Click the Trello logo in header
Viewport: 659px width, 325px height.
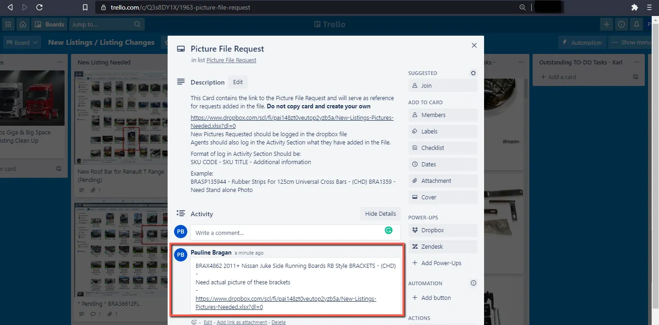coord(330,24)
